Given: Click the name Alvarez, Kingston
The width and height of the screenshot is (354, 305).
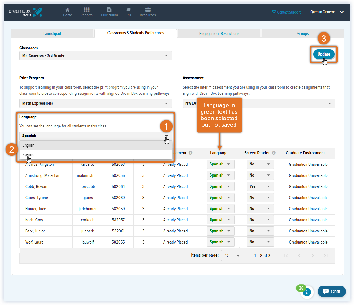Looking at the screenshot, I should point(40,164).
